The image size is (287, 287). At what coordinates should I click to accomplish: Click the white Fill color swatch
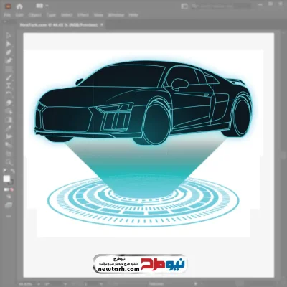(x=6, y=179)
